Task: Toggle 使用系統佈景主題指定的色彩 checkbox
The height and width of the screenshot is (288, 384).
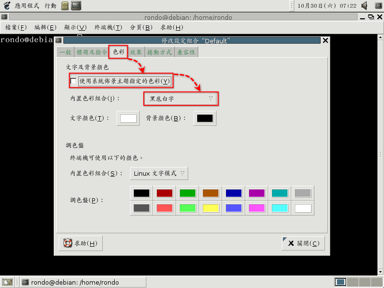Action: (73, 81)
